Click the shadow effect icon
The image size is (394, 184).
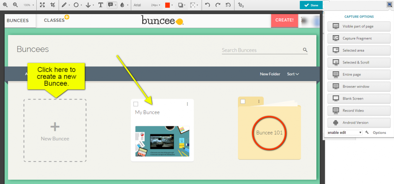181,5
